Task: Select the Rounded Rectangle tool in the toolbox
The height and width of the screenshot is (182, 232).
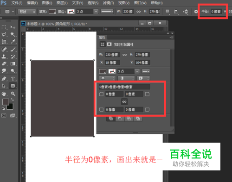Action: click(x=13, y=86)
